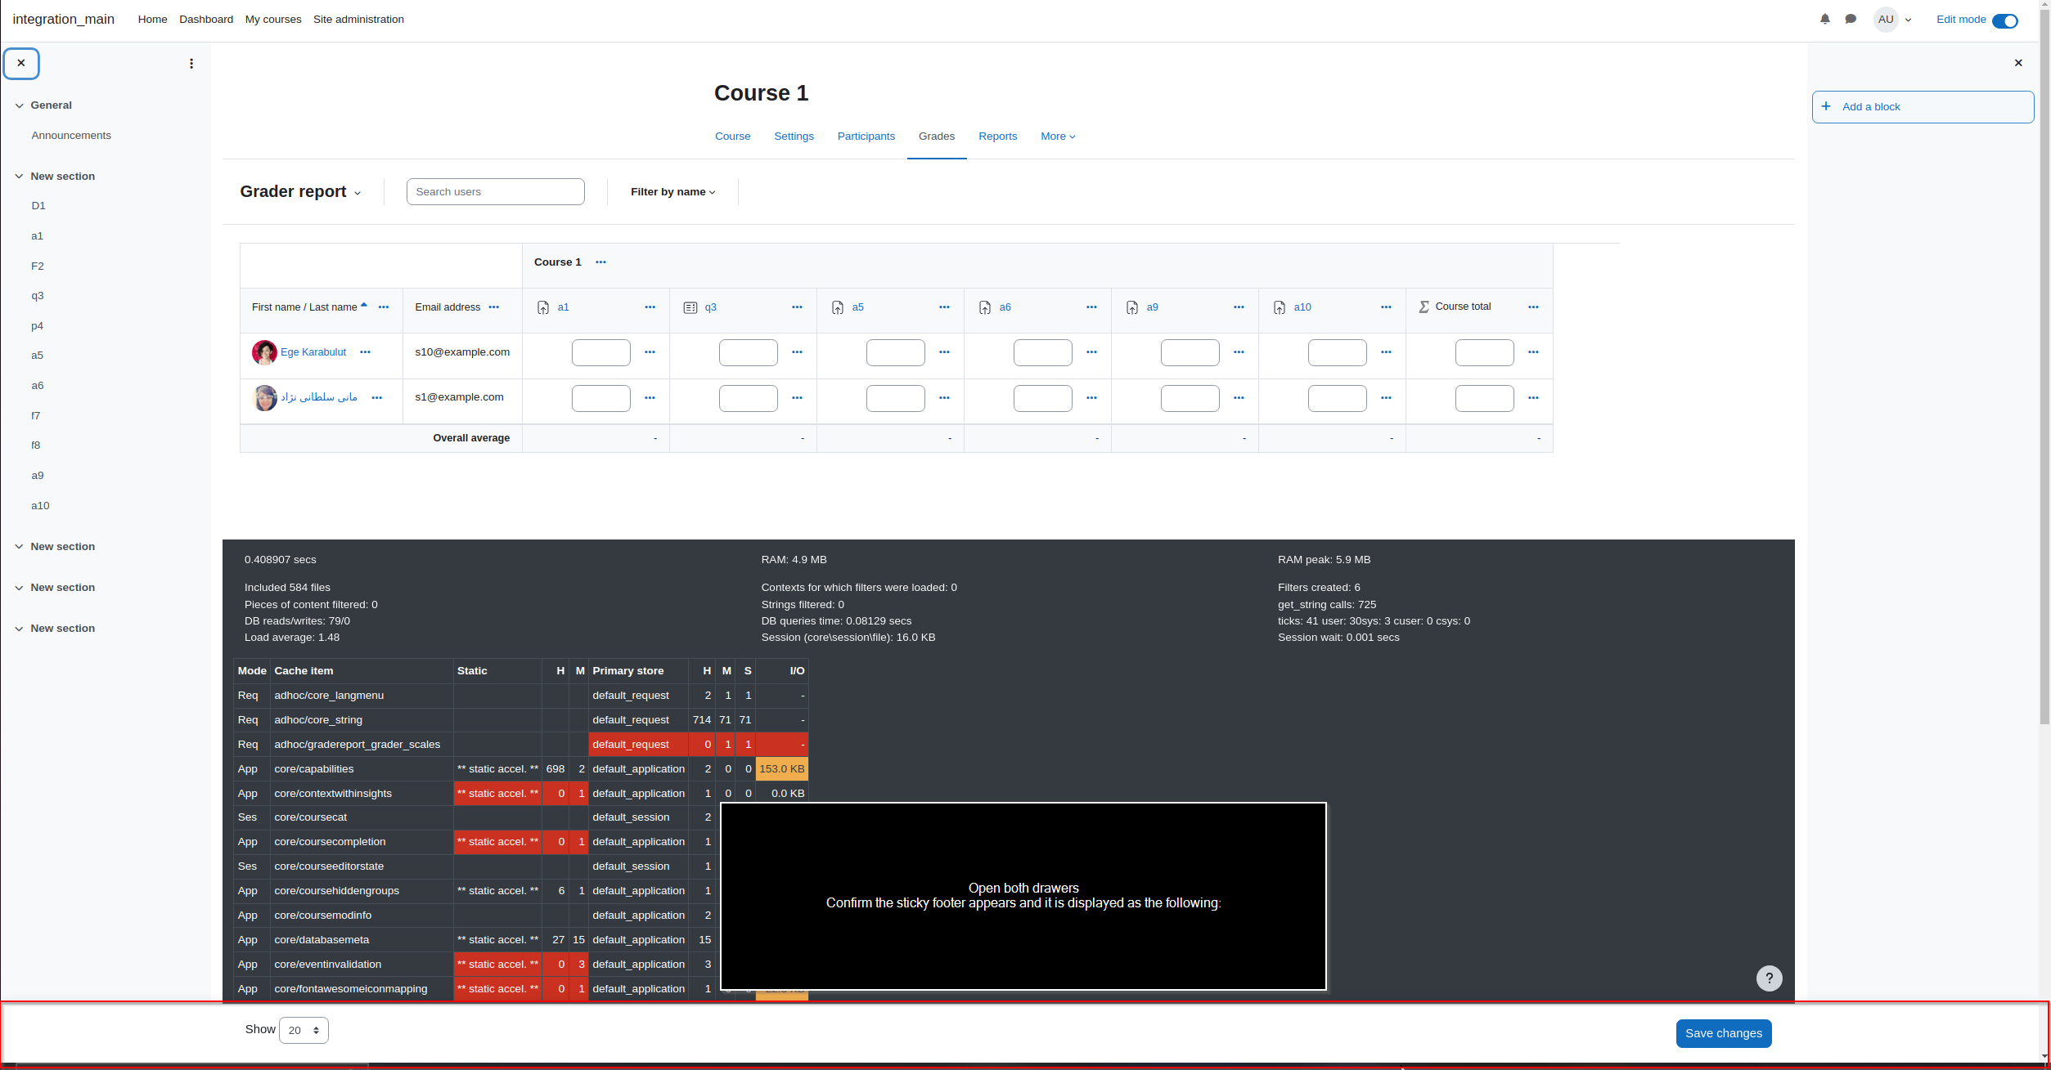Click a10 grade input for Ege Karabulut
This screenshot has height=1070, width=2051.
tap(1338, 352)
